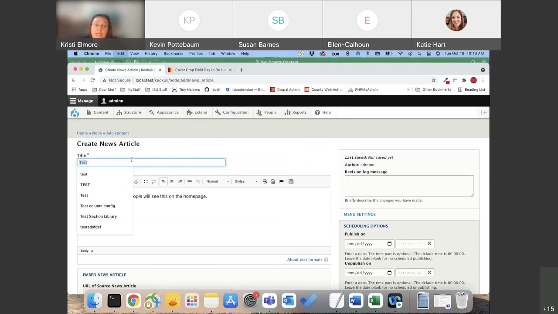Open the Appearance admin menu
This screenshot has width=558, height=314.
coord(164,113)
